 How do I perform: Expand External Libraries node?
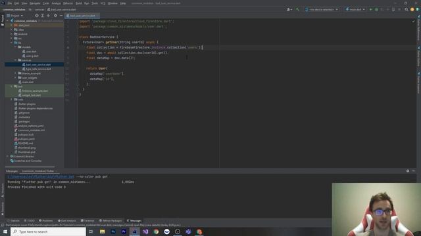click(x=8, y=156)
